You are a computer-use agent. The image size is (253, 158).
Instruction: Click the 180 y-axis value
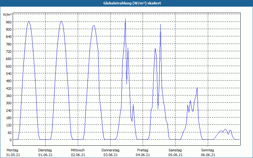pyautogui.click(x=9, y=118)
